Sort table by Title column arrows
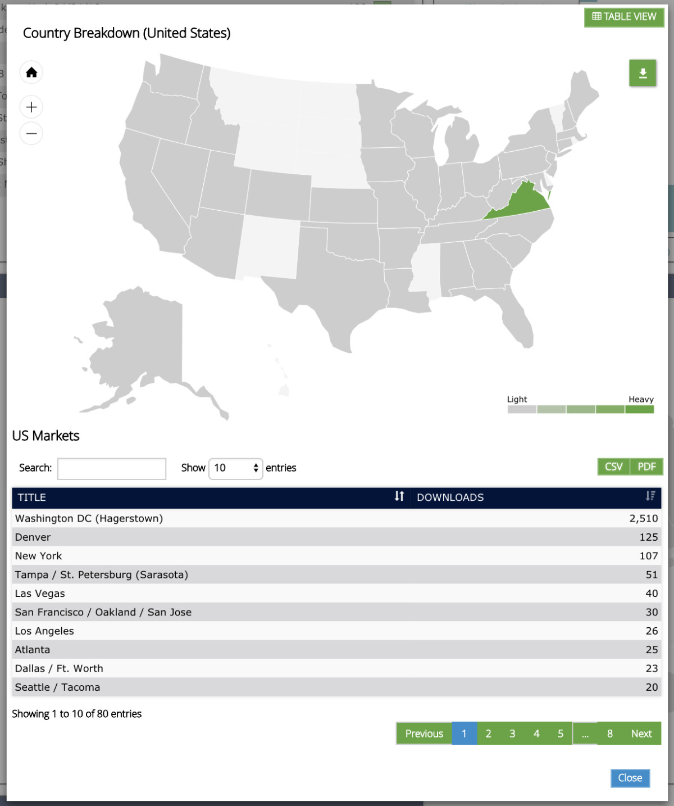674x806 pixels. tap(399, 496)
